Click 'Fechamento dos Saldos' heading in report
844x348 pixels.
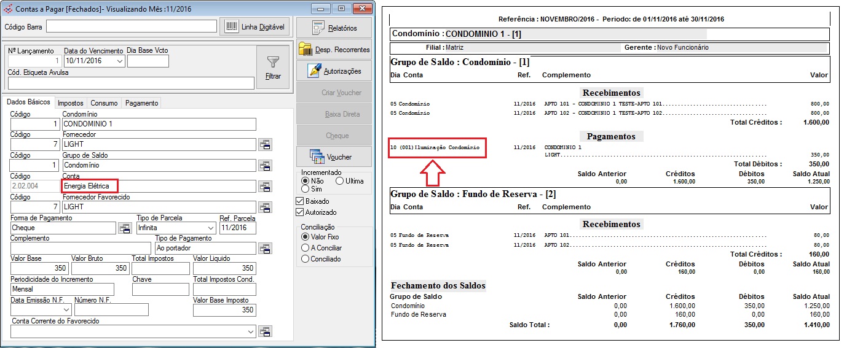pos(438,285)
